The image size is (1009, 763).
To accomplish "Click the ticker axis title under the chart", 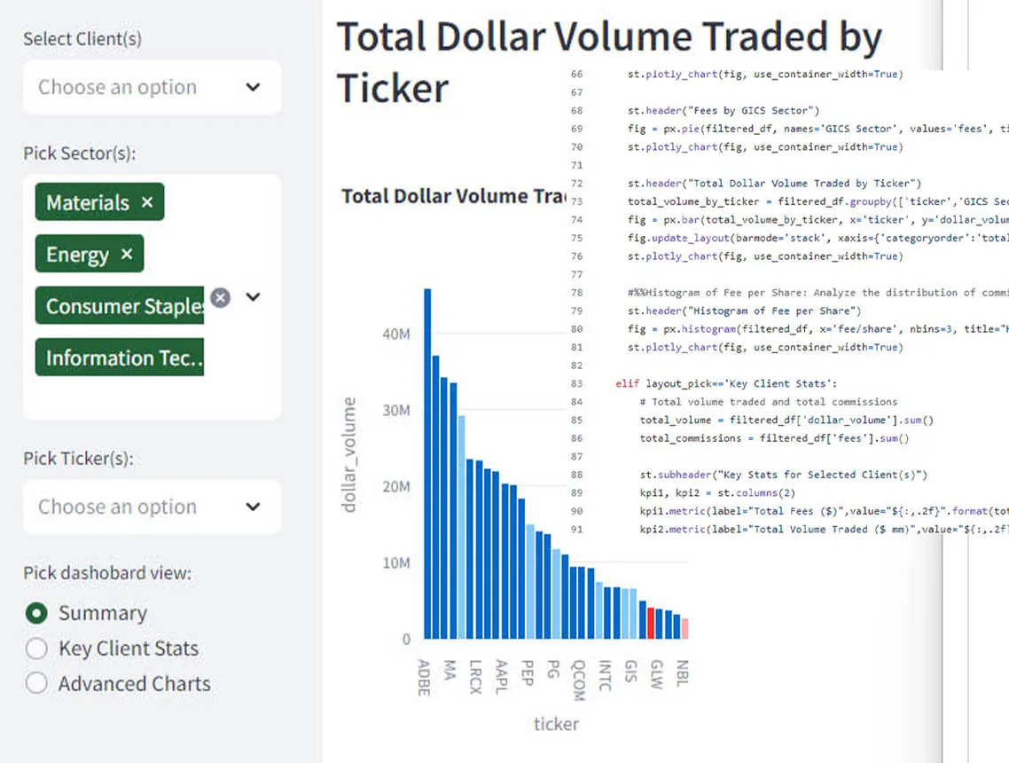I will [556, 724].
